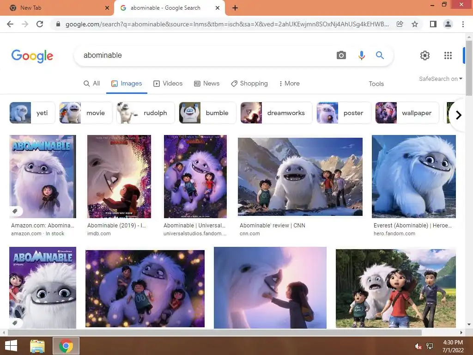Expand the More menu
Image resolution: width=473 pixels, height=355 pixels.
pyautogui.click(x=289, y=84)
